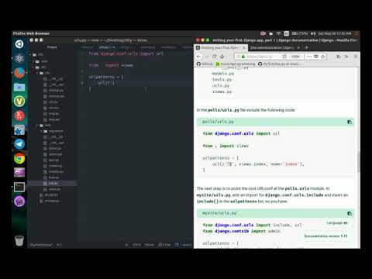Launch Telegram from the dock

(19, 144)
